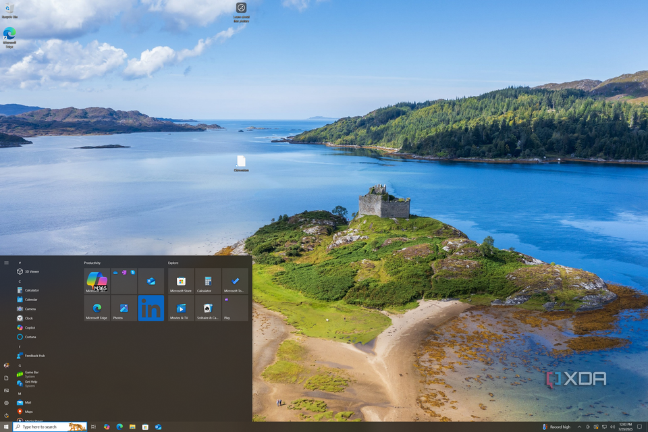Viewport: 648px width, 432px height.
Task: Open the user account menu in Start
Action: click(6, 365)
